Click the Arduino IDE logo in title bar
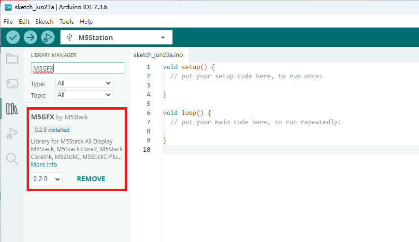The image size is (419, 242). (8, 7)
